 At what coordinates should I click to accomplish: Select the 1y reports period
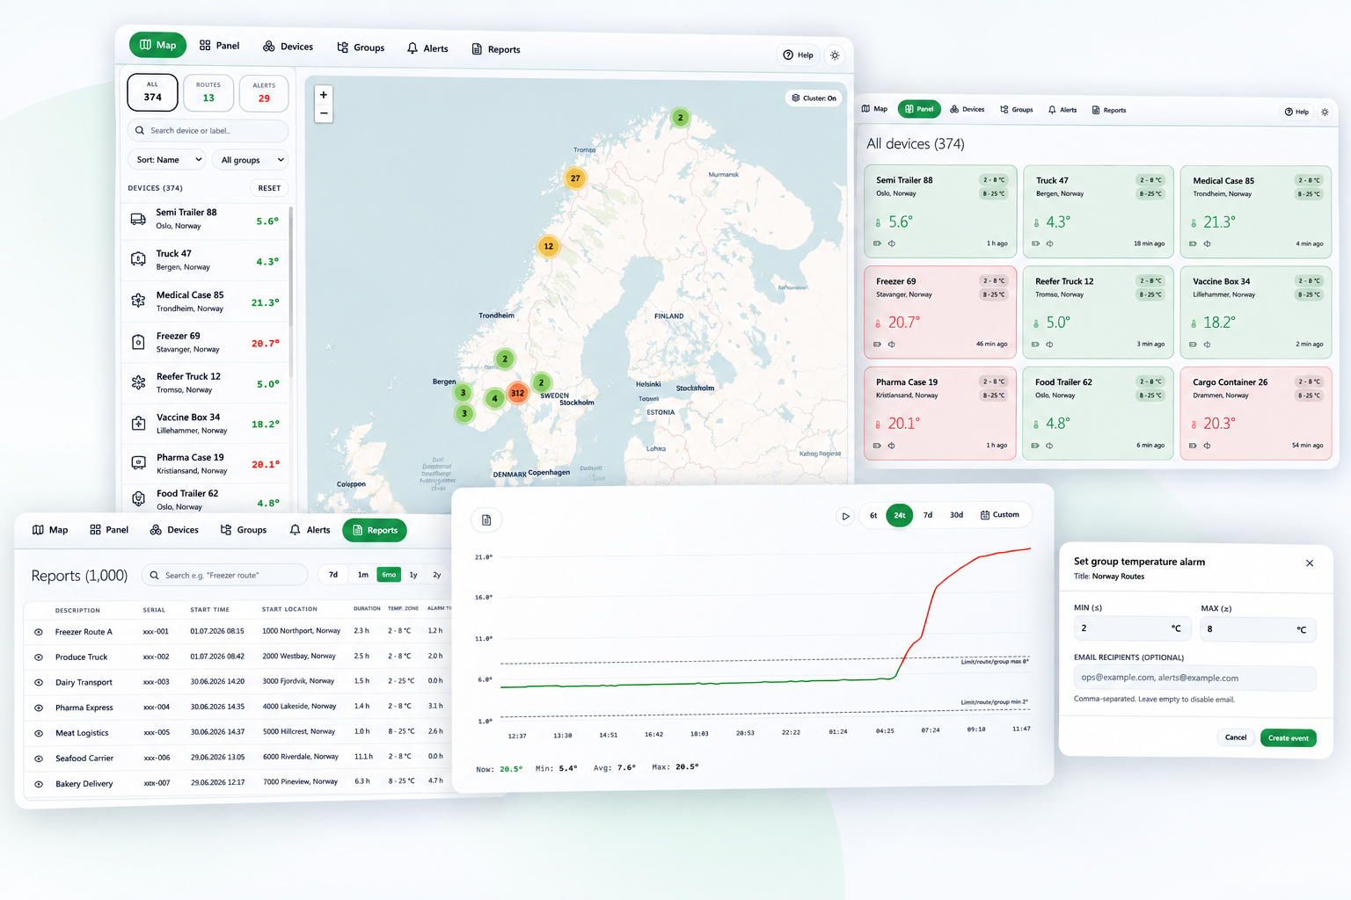pyautogui.click(x=413, y=575)
